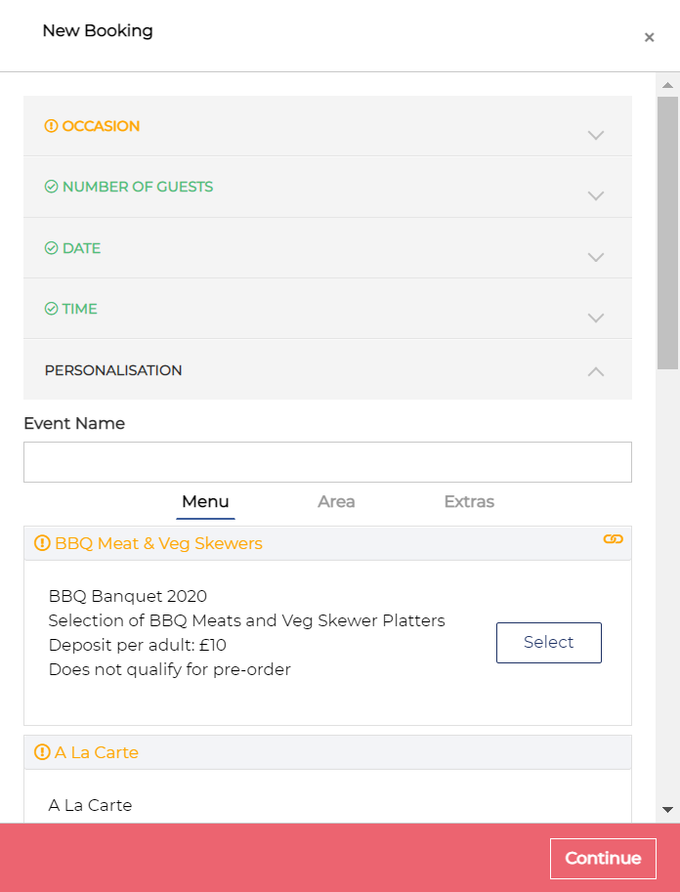The width and height of the screenshot is (680, 892).
Task: Expand the Number of Guests chevron
Action: click(x=596, y=195)
